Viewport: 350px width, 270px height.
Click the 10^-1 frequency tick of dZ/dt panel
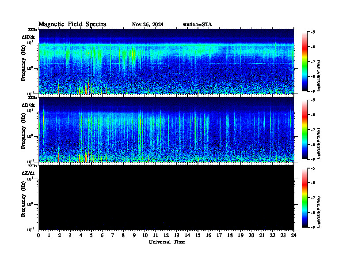pos(30,229)
